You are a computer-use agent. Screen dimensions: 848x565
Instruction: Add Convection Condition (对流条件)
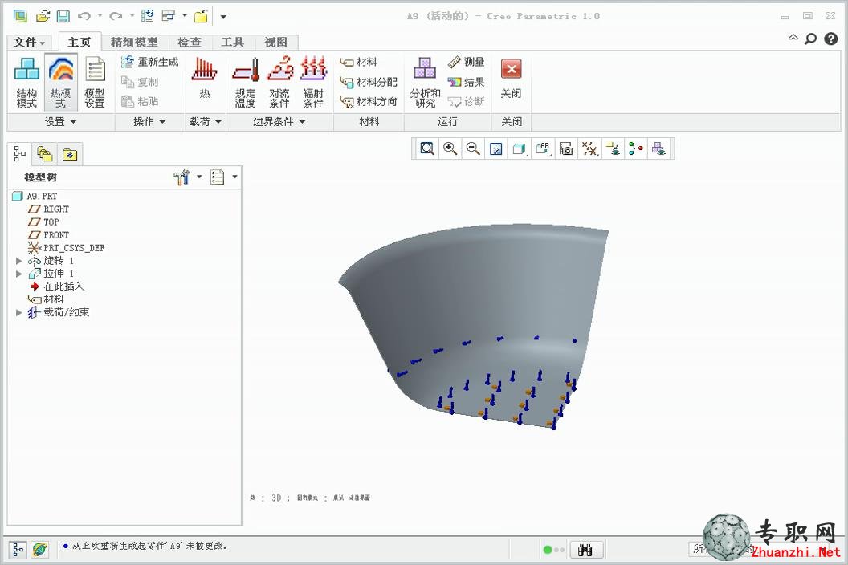click(x=279, y=82)
